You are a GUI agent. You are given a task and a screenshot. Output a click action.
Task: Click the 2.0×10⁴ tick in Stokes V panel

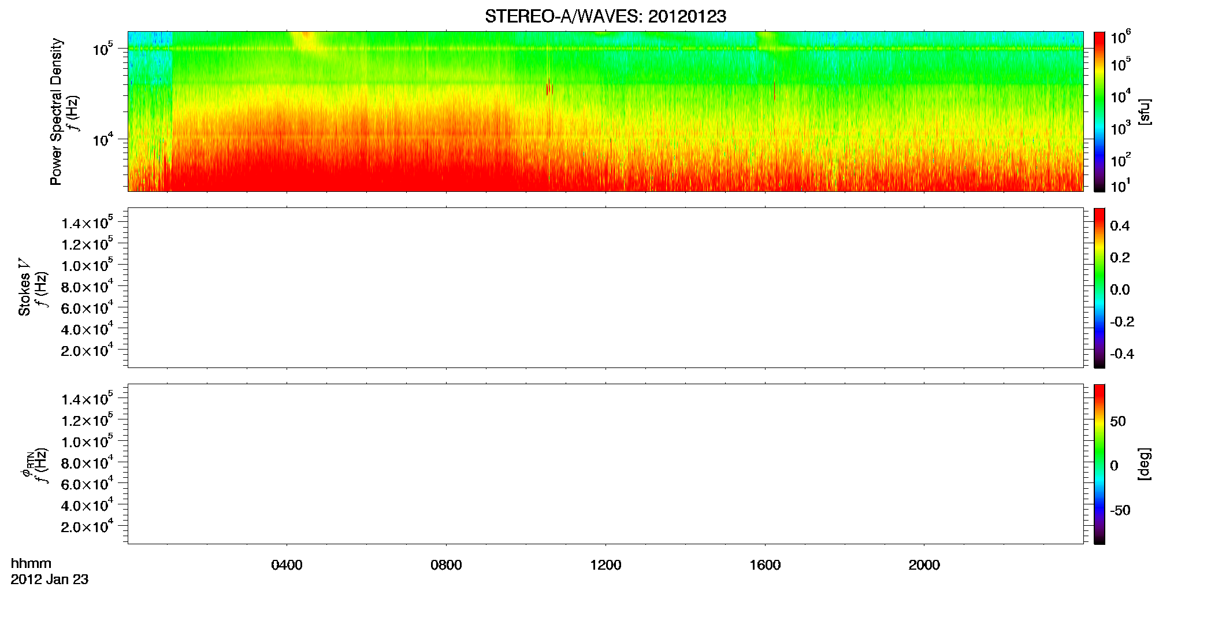coord(87,350)
